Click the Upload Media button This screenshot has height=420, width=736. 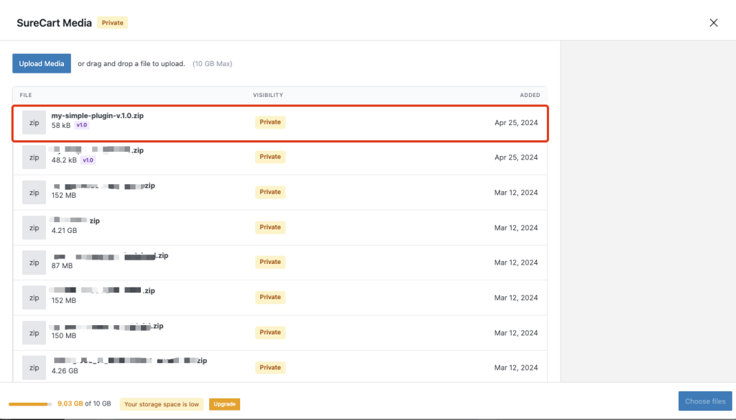pyautogui.click(x=42, y=63)
